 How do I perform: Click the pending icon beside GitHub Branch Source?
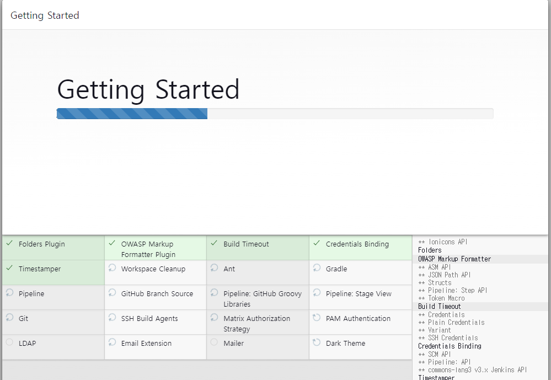point(112,292)
